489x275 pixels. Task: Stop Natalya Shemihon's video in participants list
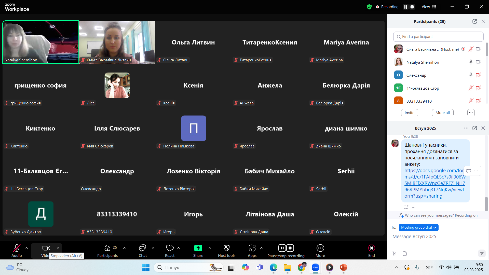(x=479, y=62)
